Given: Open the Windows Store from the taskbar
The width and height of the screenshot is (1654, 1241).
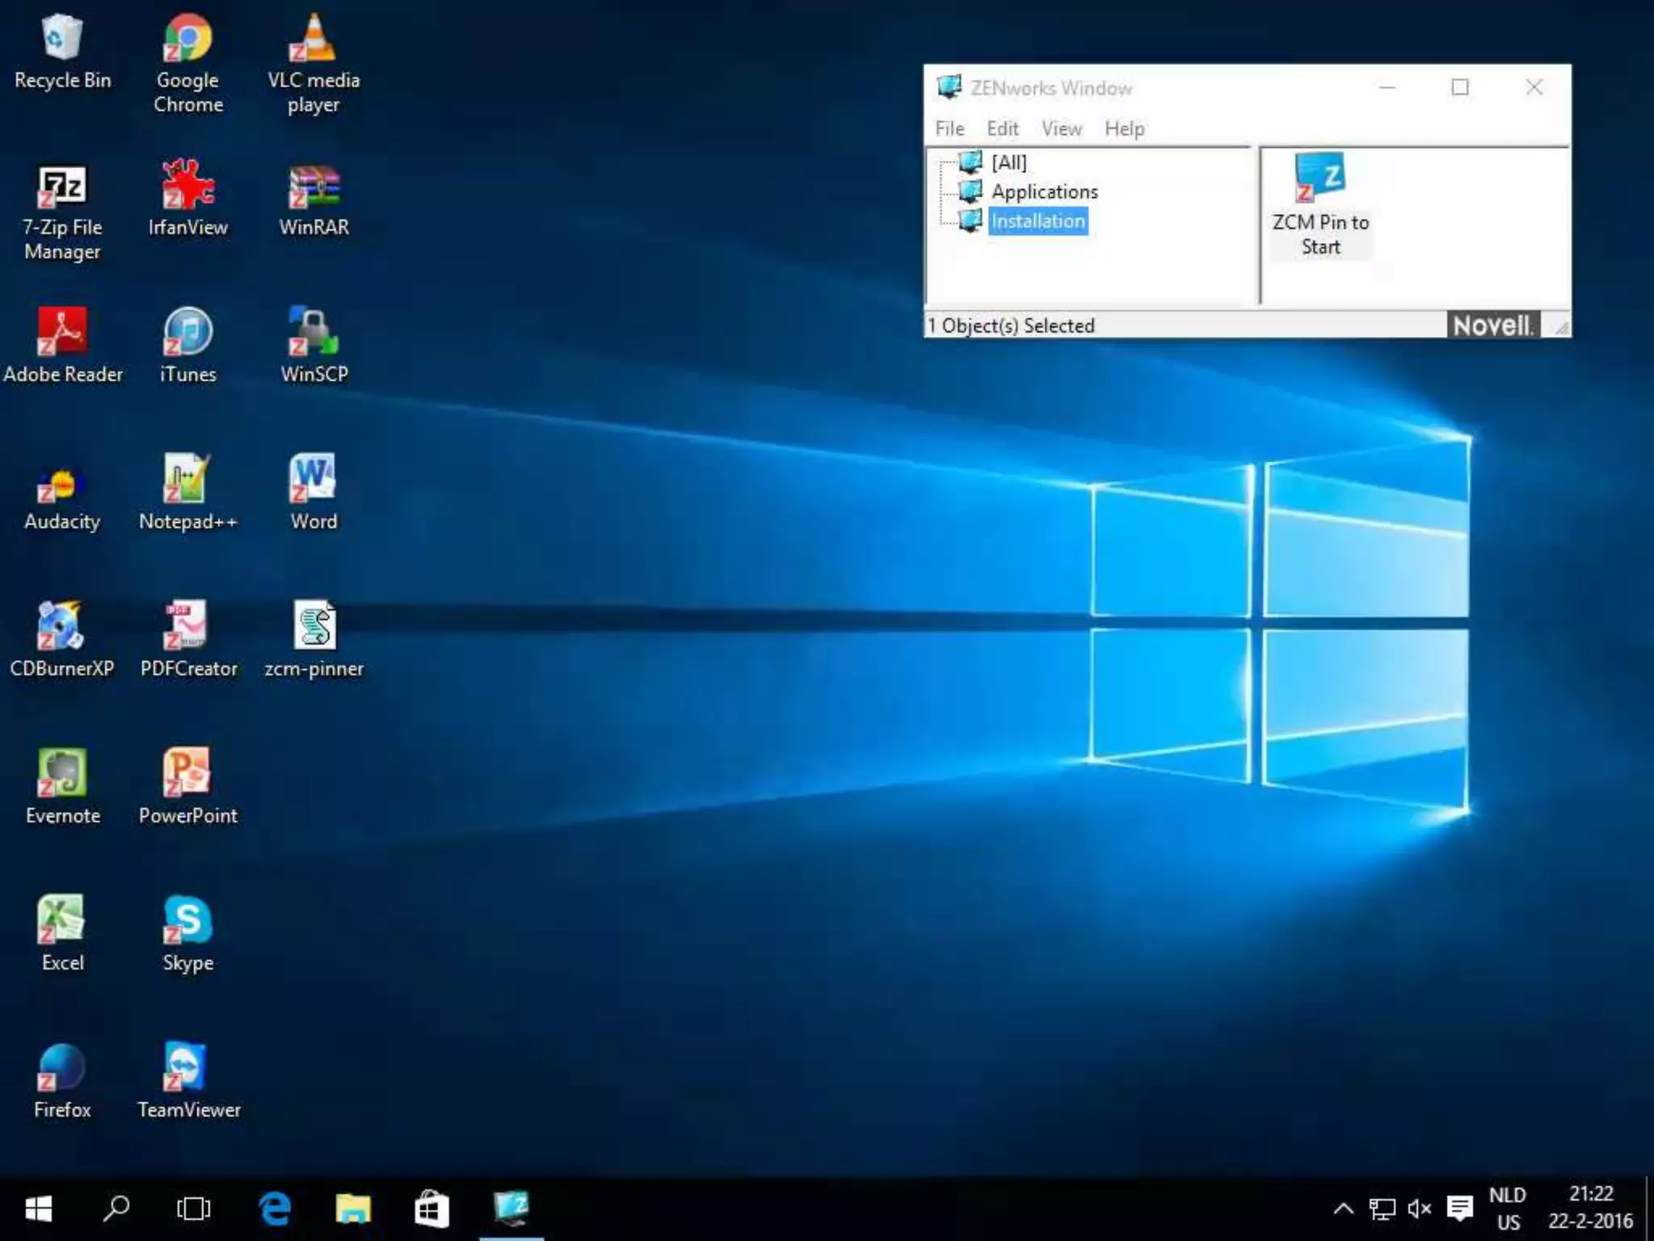Looking at the screenshot, I should 431,1209.
